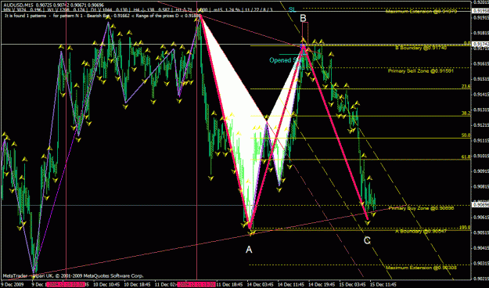The height and width of the screenshot is (288, 489).
Task: Click the '10 Dec 18:45' time axis label
Action: pyautogui.click(x=138, y=285)
